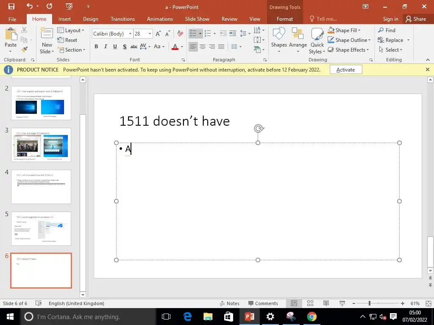Click zoom in plus button
This screenshot has height=325, width=434.
tap(403, 303)
